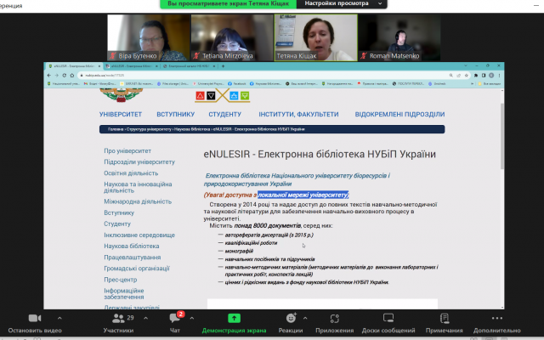Click browser home icon in shared screen

click(71, 76)
